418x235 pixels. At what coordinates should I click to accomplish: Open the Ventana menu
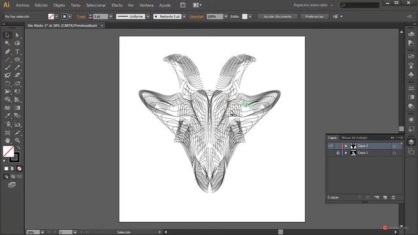(146, 5)
